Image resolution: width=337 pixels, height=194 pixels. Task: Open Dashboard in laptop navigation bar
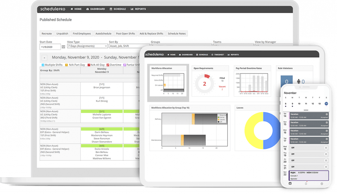coord(96,9)
